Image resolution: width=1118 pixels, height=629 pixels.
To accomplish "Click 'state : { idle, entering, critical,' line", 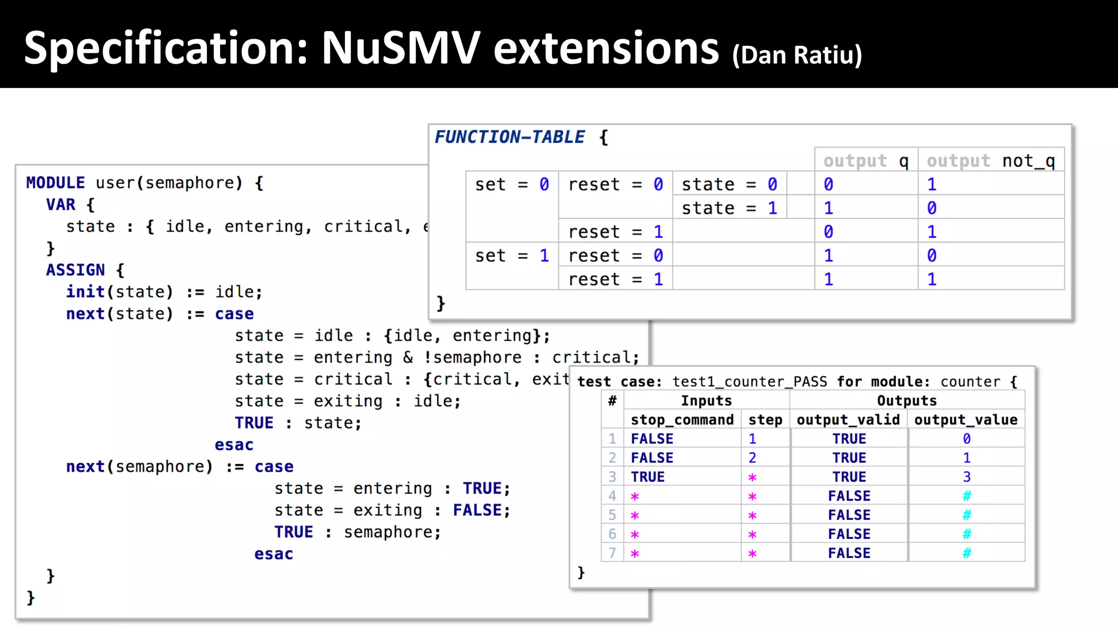I will [247, 227].
